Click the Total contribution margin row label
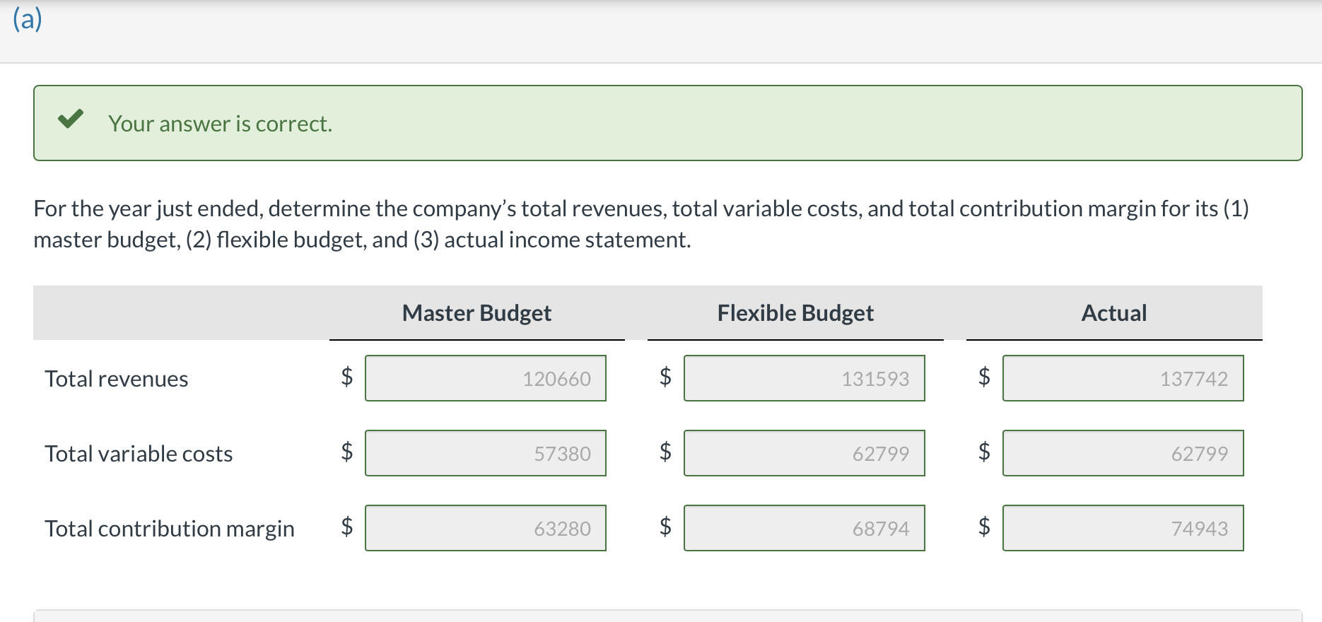This screenshot has width=1322, height=622. click(x=170, y=529)
